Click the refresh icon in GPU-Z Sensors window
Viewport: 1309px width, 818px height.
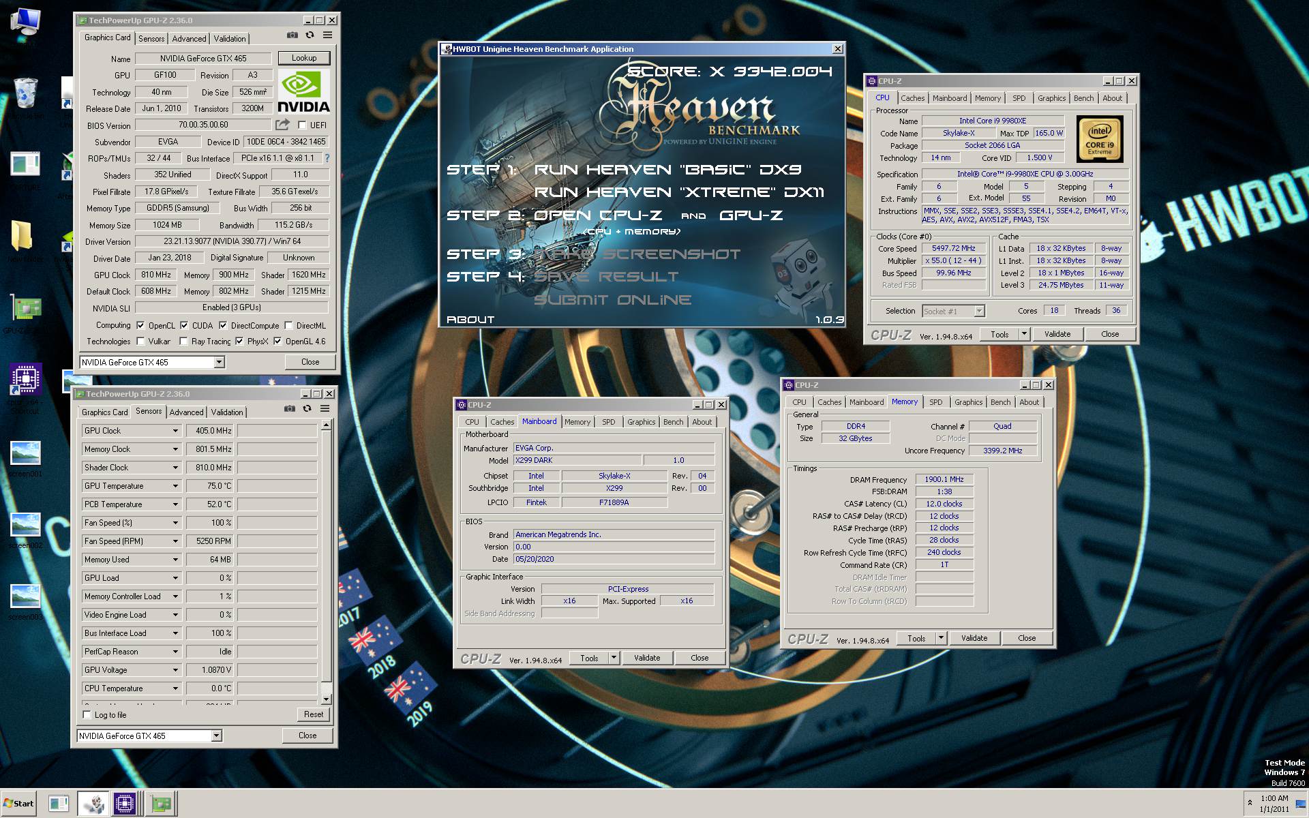tap(307, 408)
